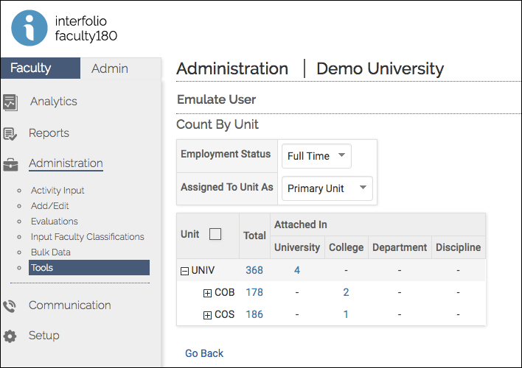
Task: Click the Setup gear icon
Action: pyautogui.click(x=10, y=336)
